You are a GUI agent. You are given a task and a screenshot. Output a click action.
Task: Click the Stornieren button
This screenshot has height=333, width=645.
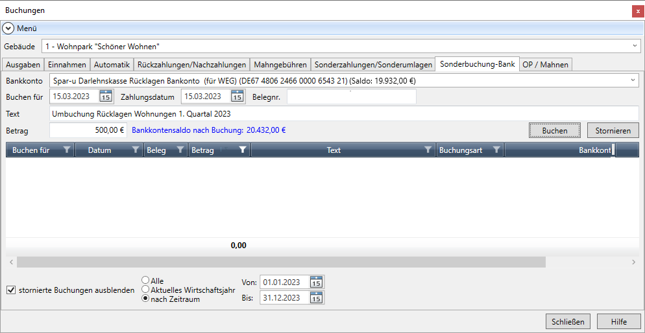613,130
